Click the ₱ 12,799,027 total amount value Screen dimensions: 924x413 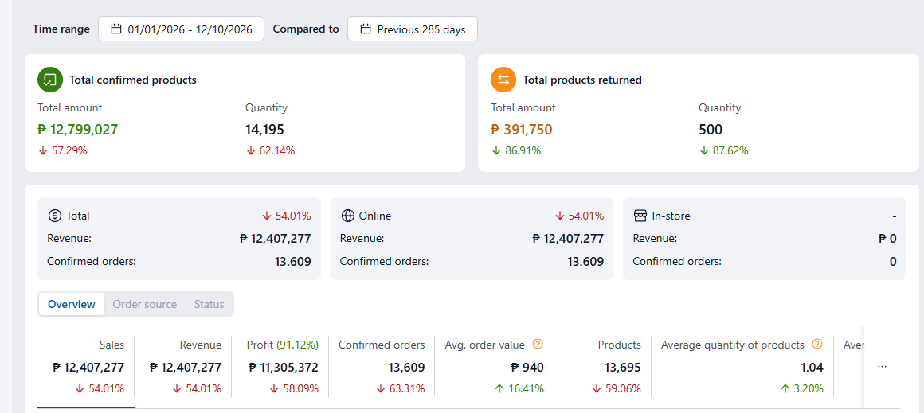pyautogui.click(x=78, y=130)
